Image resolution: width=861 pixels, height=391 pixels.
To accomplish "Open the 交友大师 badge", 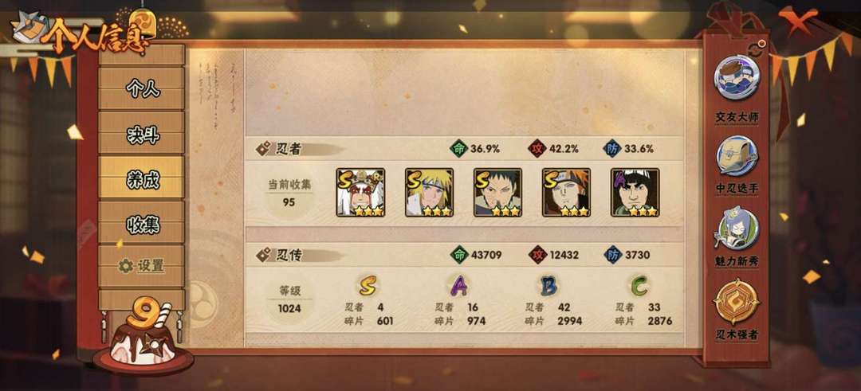I will pos(737,77).
